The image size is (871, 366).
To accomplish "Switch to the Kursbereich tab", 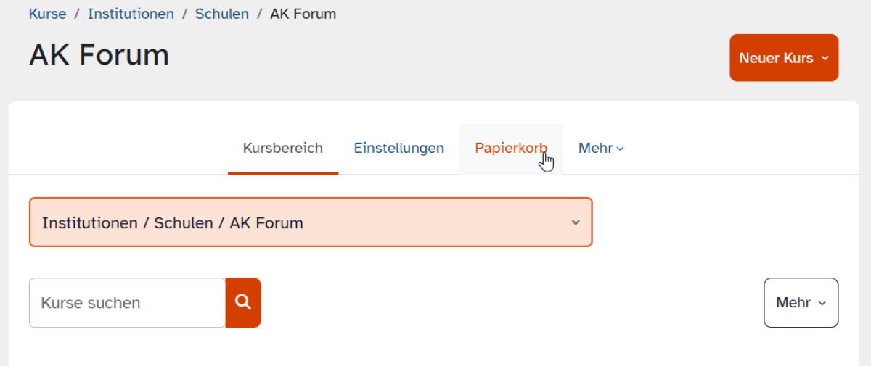I will [283, 149].
